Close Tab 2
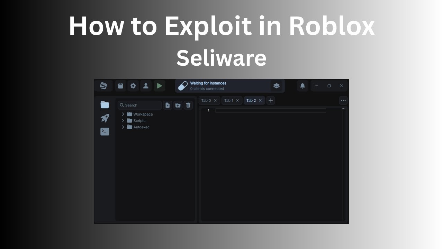The width and height of the screenshot is (443, 249). point(260,101)
